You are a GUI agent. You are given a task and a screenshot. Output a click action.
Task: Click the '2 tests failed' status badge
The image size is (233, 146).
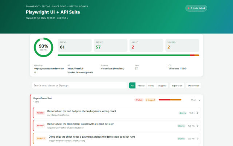[x=196, y=8]
